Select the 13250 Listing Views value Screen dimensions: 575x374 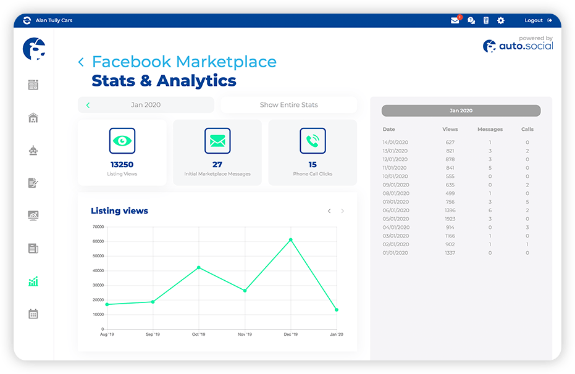click(122, 164)
